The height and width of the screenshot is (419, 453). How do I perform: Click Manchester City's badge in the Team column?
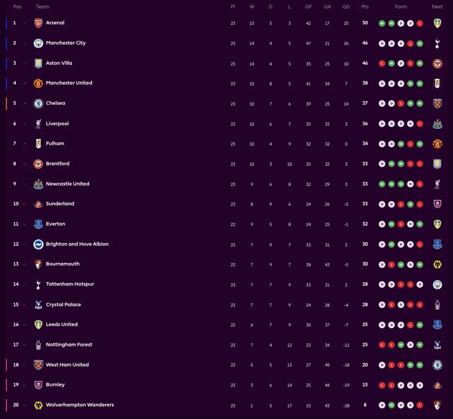click(x=38, y=43)
